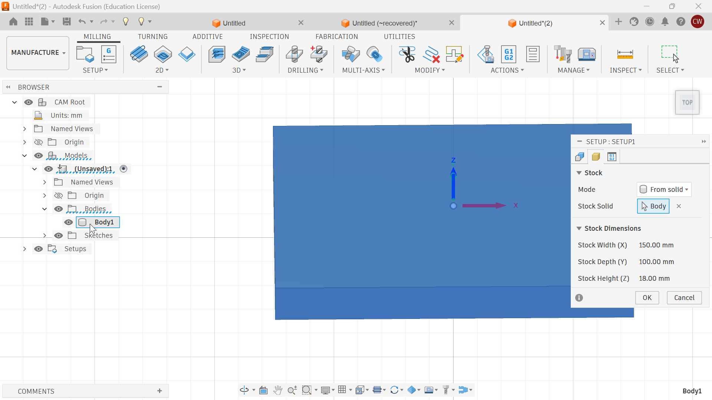Viewport: 712px width, 400px height.
Task: Expand the Setups tree node
Action: 24,249
